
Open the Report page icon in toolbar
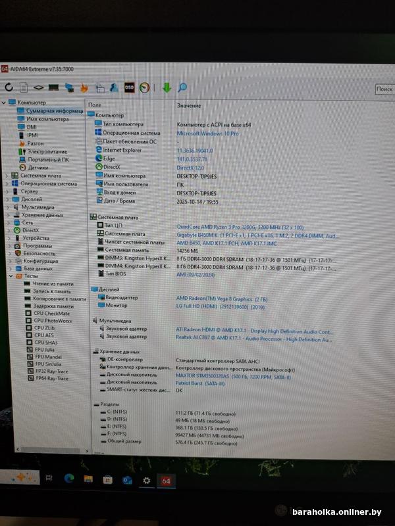coord(24,87)
